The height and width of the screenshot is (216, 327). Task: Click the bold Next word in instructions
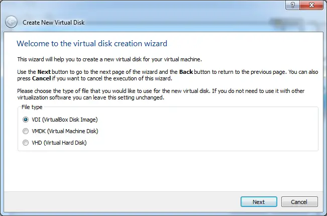tap(44, 72)
